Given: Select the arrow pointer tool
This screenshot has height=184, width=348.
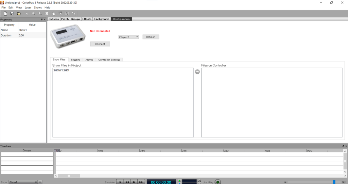Looking at the screenshot, I should [x=27, y=14].
